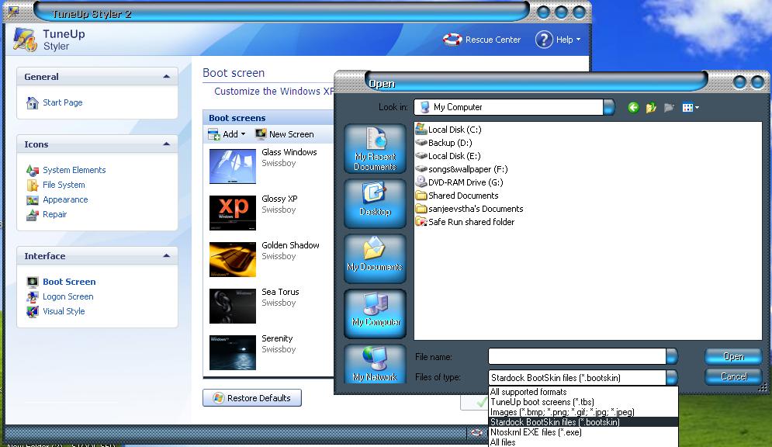Choose TuneUp boot screens (*.tbs) type
The height and width of the screenshot is (447, 772).
click(x=583, y=402)
